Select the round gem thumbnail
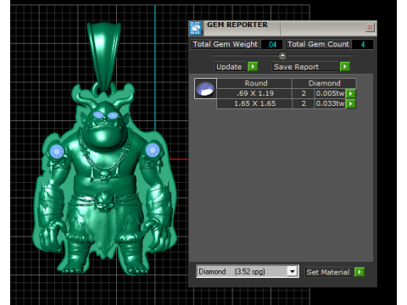Image resolution: width=407 pixels, height=305 pixels. click(205, 89)
